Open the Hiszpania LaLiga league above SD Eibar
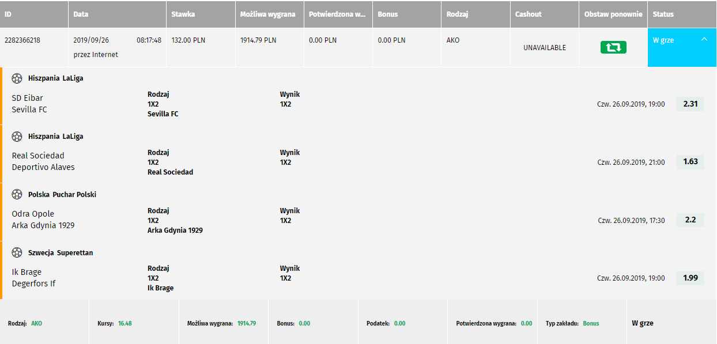The image size is (717, 344). (55, 78)
